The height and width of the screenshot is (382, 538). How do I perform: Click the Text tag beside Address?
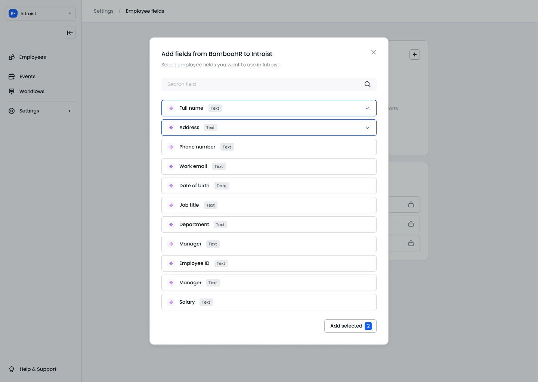pyautogui.click(x=210, y=128)
